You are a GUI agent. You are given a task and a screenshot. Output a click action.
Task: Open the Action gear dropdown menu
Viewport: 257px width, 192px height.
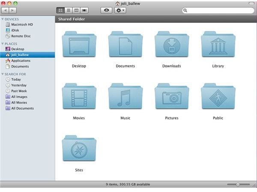(120, 10)
